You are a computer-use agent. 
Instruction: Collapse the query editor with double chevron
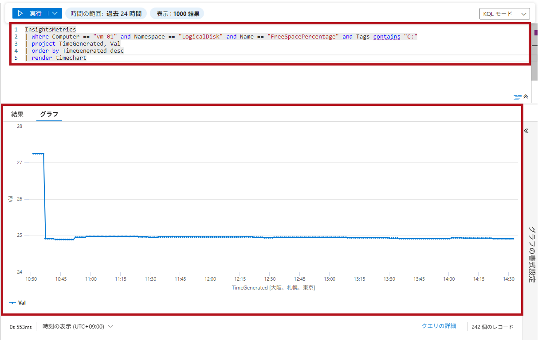point(526,97)
